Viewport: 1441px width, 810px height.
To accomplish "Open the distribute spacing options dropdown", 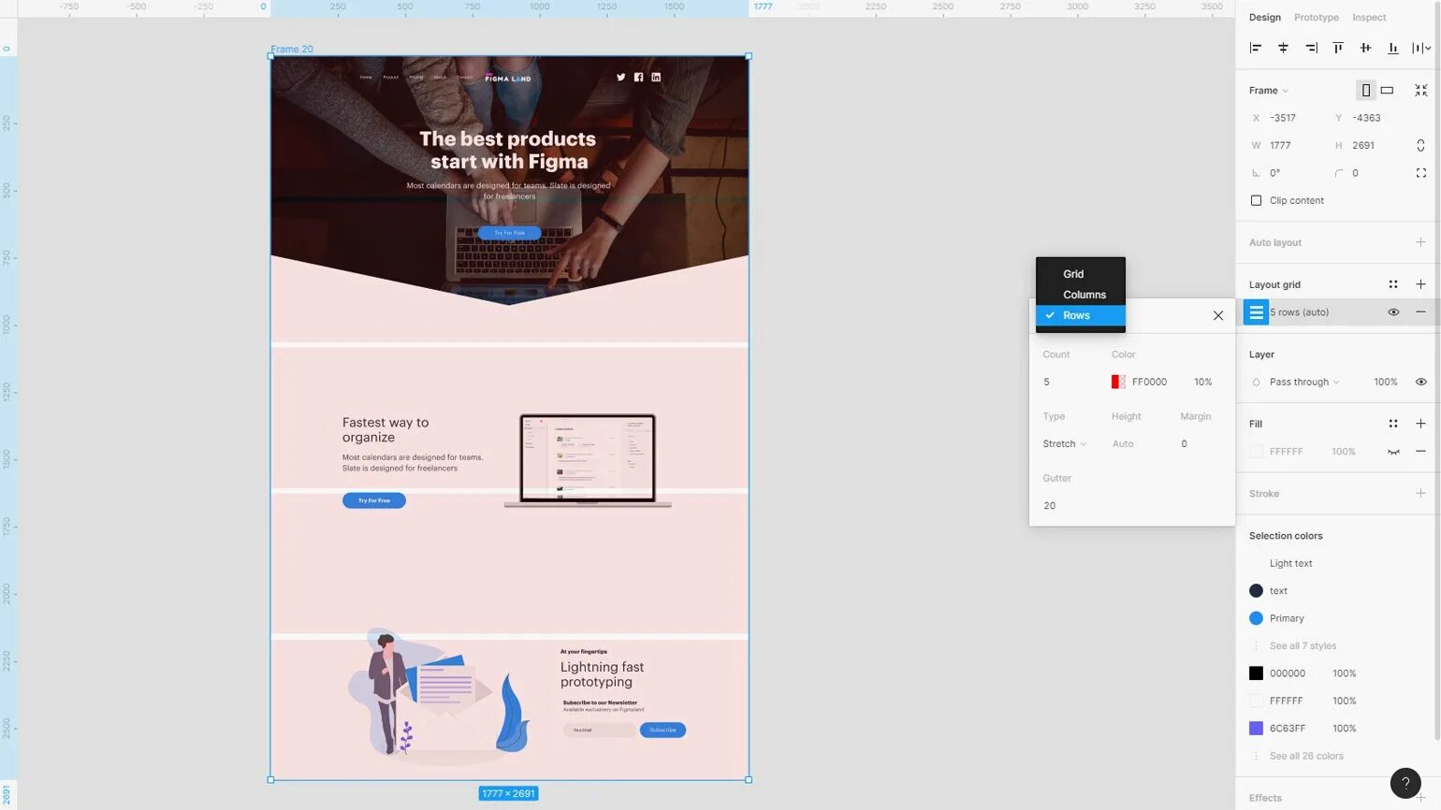I will click(1420, 48).
